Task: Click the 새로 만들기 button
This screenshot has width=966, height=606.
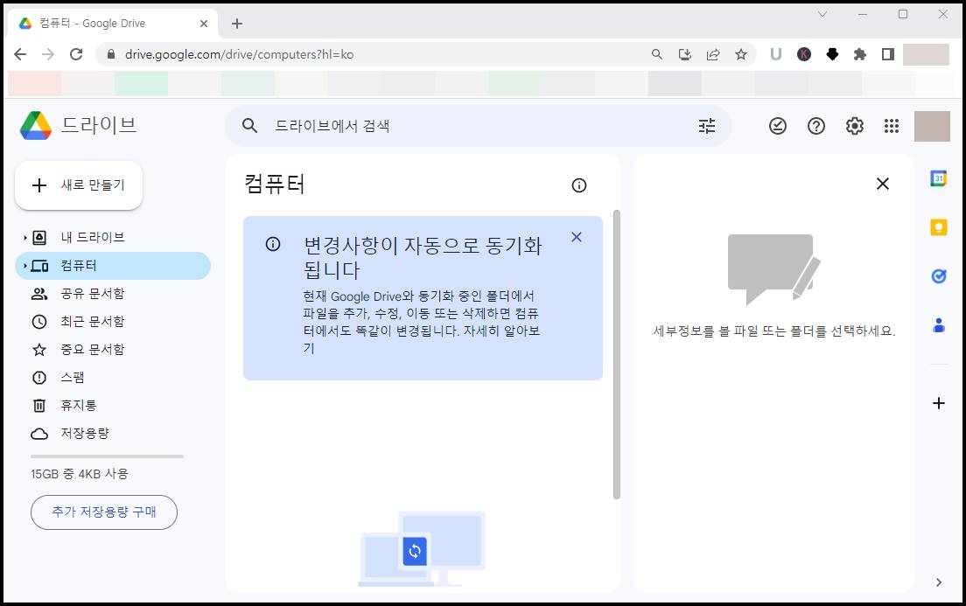Action: coord(79,185)
